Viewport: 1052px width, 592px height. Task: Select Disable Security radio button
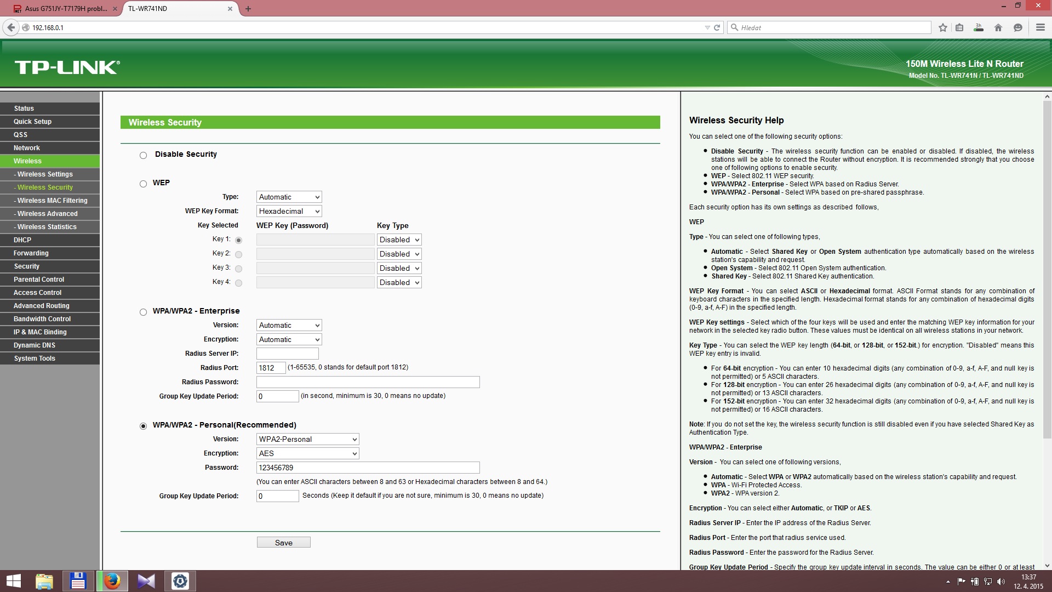click(143, 155)
